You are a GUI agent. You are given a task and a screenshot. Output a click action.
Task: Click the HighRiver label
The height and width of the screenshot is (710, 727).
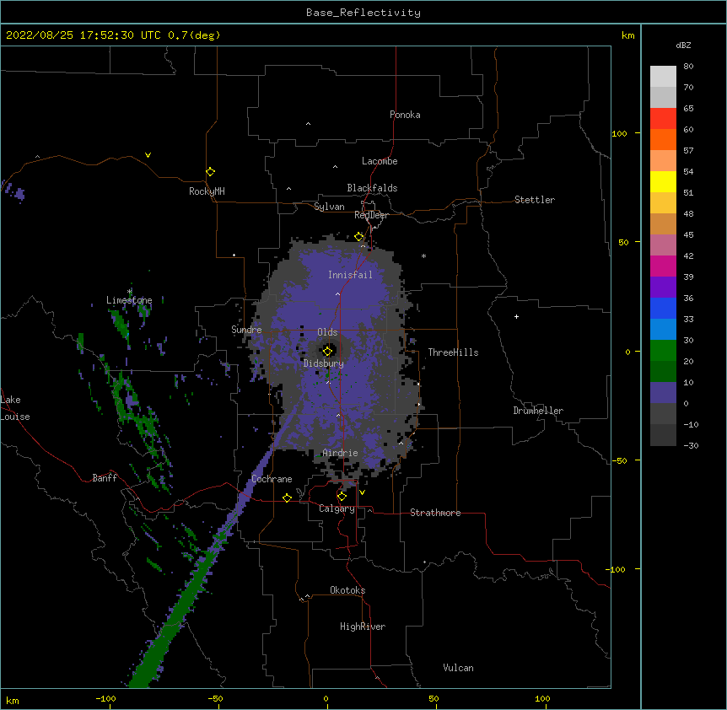tap(363, 627)
